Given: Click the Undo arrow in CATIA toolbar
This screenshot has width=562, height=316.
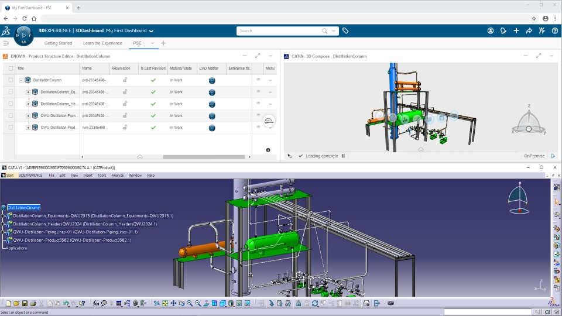Looking at the screenshot, I should coord(66,304).
